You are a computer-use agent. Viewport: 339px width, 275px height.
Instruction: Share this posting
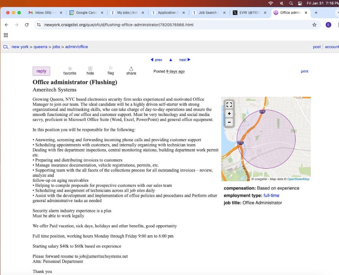(131, 71)
